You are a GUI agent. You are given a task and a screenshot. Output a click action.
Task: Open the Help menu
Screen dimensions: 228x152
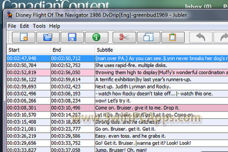coord(54,26)
